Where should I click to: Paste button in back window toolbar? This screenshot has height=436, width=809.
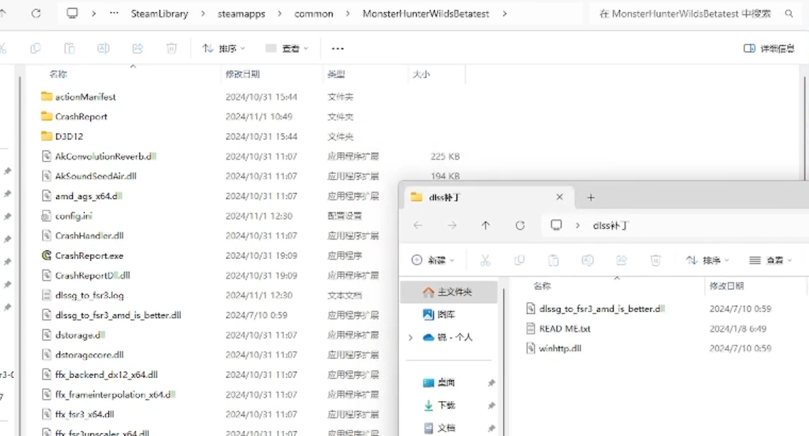coord(69,48)
